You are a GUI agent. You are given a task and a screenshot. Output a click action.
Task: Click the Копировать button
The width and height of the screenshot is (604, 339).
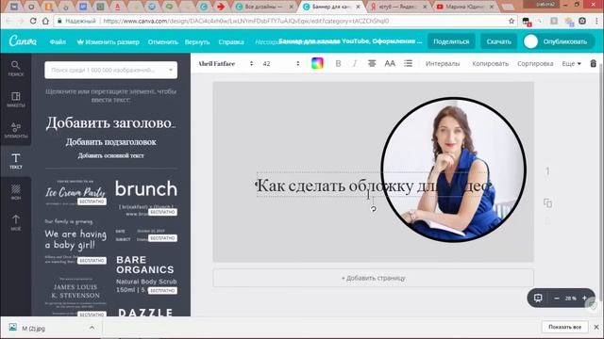click(491, 64)
